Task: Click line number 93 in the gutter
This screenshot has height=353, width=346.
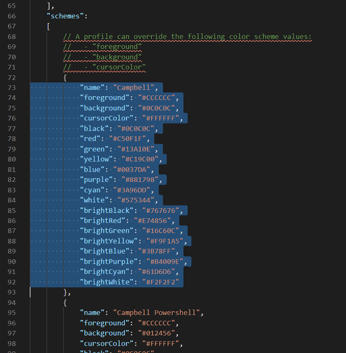Action: click(x=11, y=292)
